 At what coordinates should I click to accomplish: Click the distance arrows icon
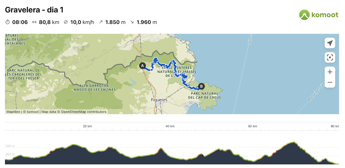click(x=34, y=22)
